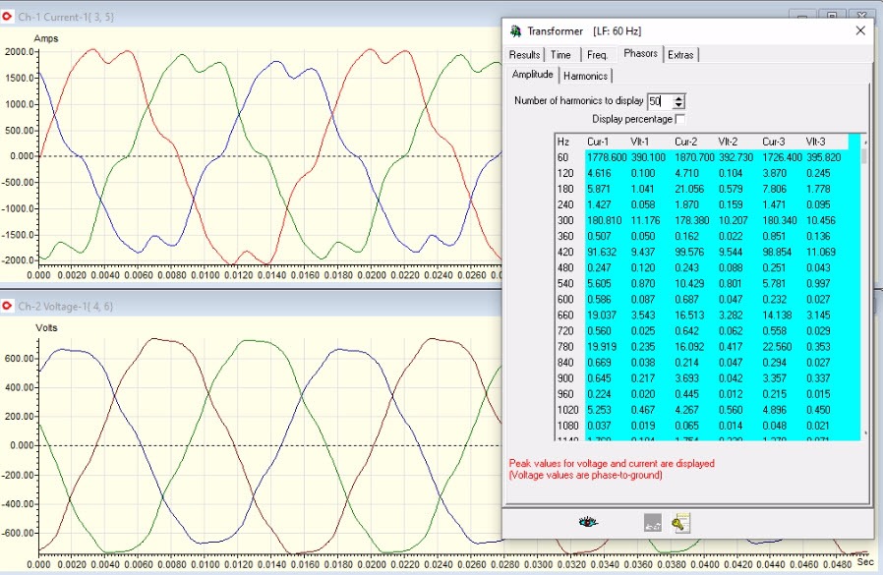Close the Transformer dialog
Viewport: 883px width, 575px height.
(858, 31)
